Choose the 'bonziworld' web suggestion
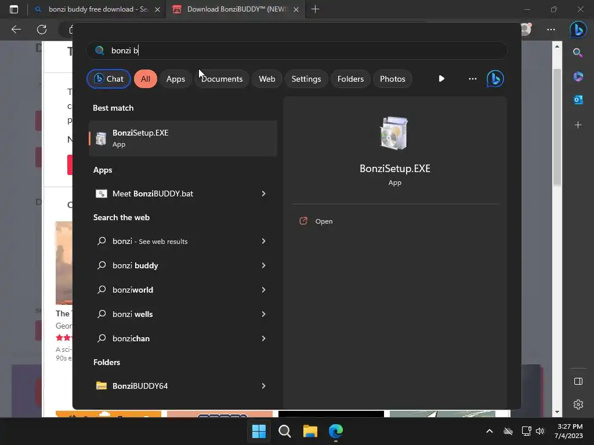This screenshot has height=445, width=594. point(174,290)
